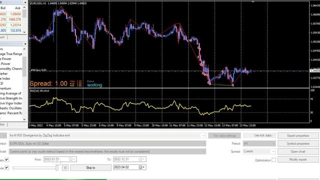Open the Spread Current dropdown
320x180 pixels.
point(273,151)
